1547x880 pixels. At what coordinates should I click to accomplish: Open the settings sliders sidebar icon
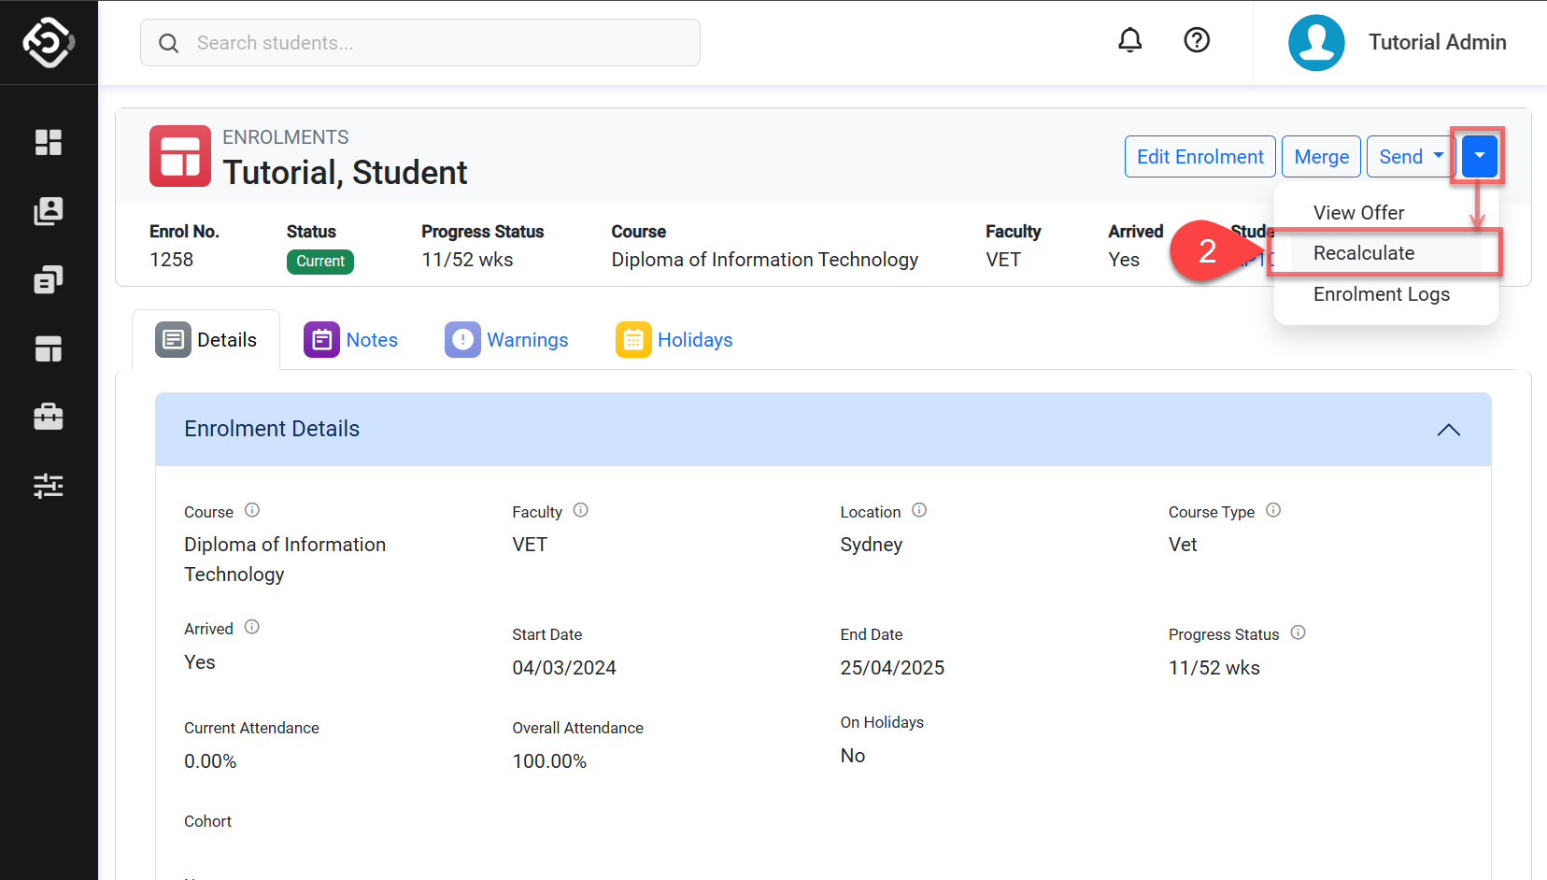[49, 486]
